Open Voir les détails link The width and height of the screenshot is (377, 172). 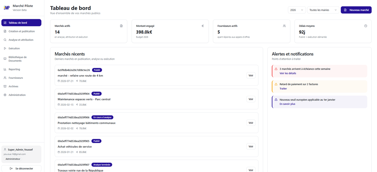point(288,73)
